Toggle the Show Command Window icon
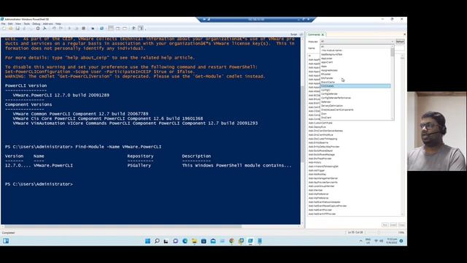The image size is (467, 263). click(134, 28)
